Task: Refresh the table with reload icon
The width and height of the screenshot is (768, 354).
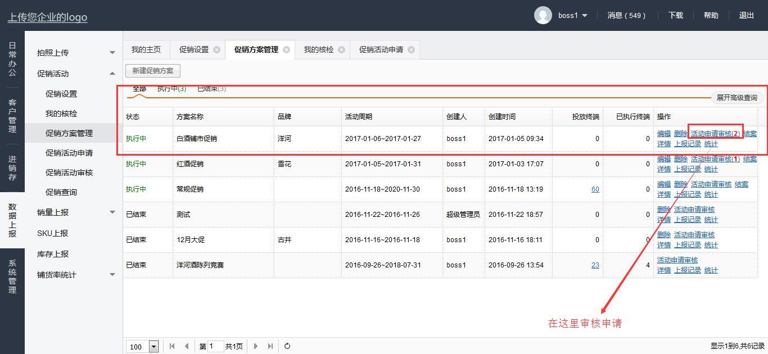Action: click(x=287, y=346)
